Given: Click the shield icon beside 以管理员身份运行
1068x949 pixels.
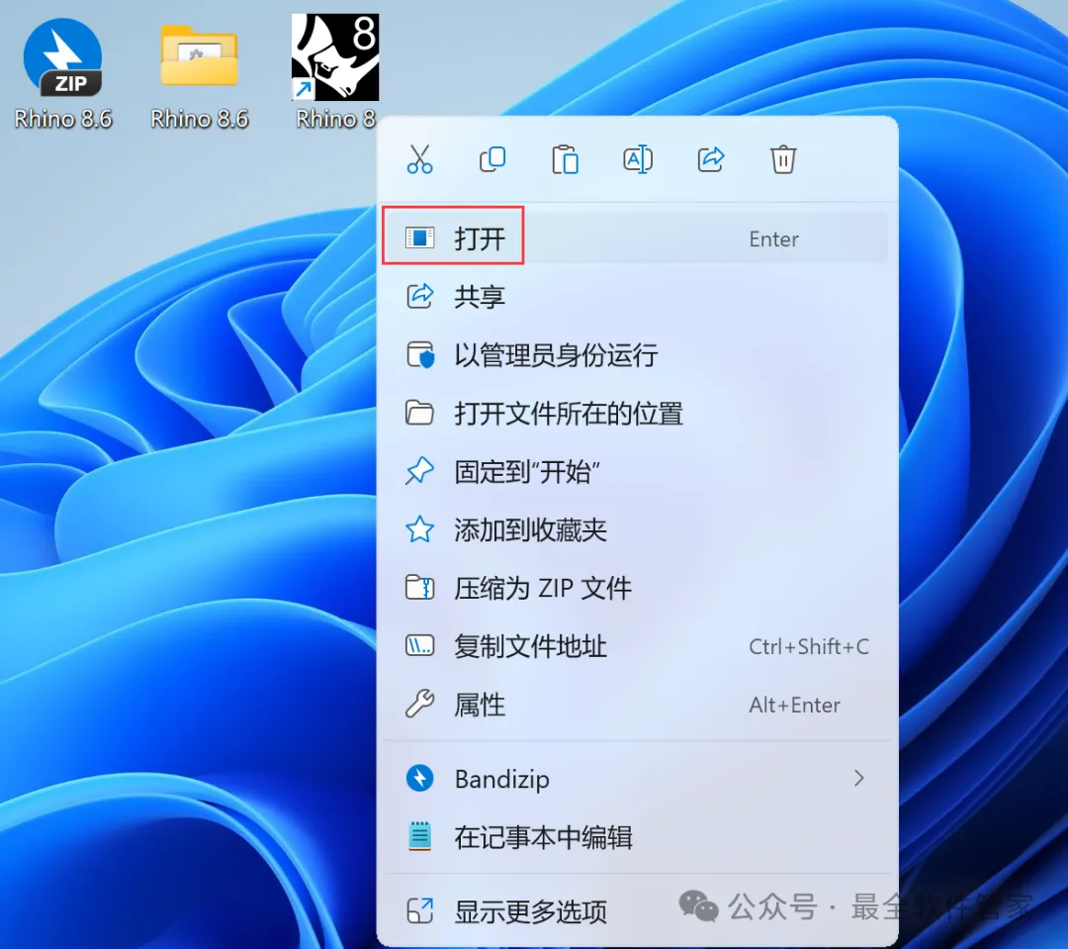Looking at the screenshot, I should tap(419, 354).
